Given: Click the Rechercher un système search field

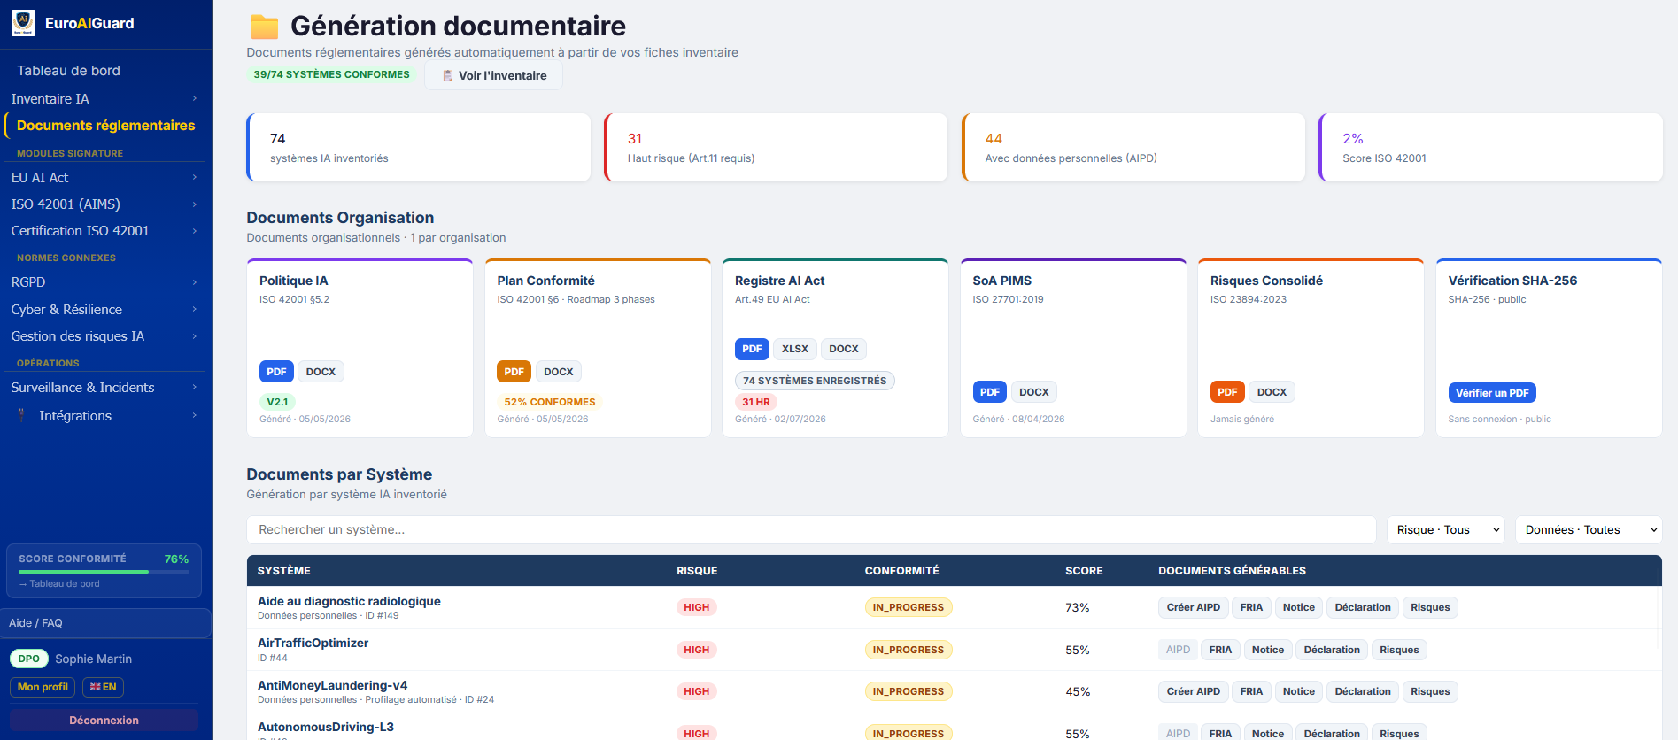Looking at the screenshot, I should point(811,529).
